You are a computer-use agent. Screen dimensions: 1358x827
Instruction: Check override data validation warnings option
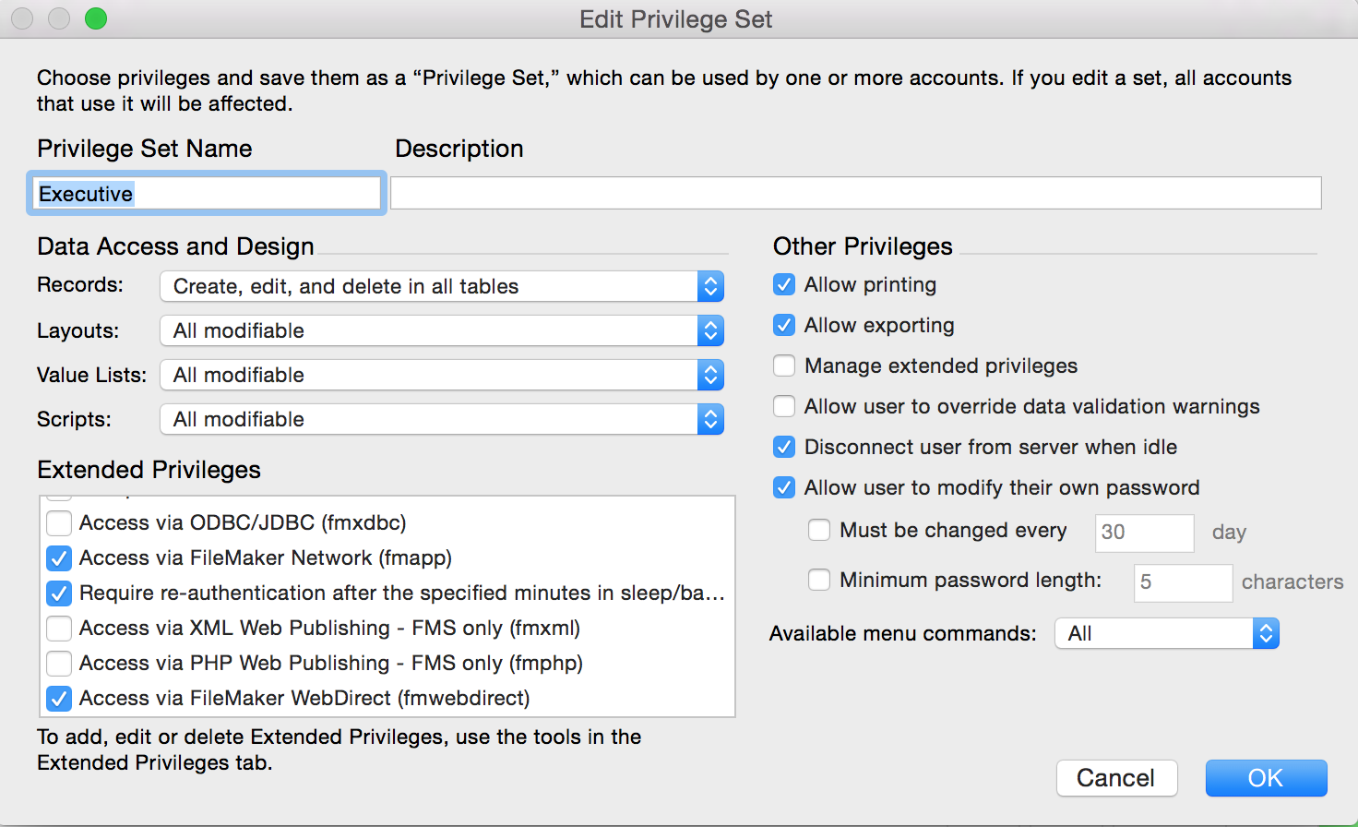click(784, 406)
